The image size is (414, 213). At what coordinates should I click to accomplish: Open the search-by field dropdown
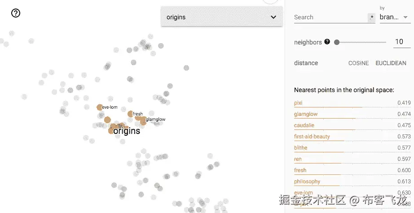395,18
